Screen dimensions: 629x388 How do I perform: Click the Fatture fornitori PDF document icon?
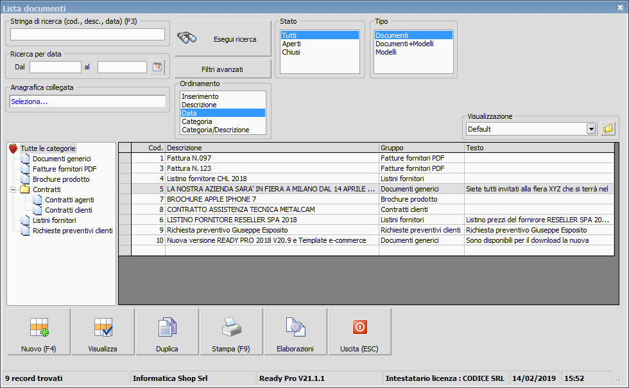26,169
